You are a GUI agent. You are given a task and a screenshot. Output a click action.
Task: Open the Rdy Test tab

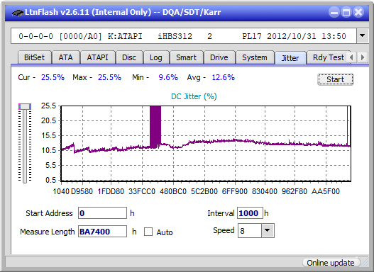[328, 57]
